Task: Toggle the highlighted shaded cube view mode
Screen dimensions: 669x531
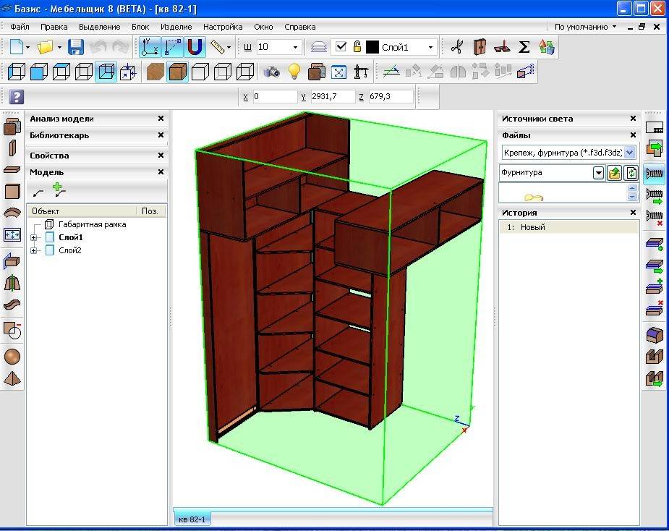Action: [177, 72]
